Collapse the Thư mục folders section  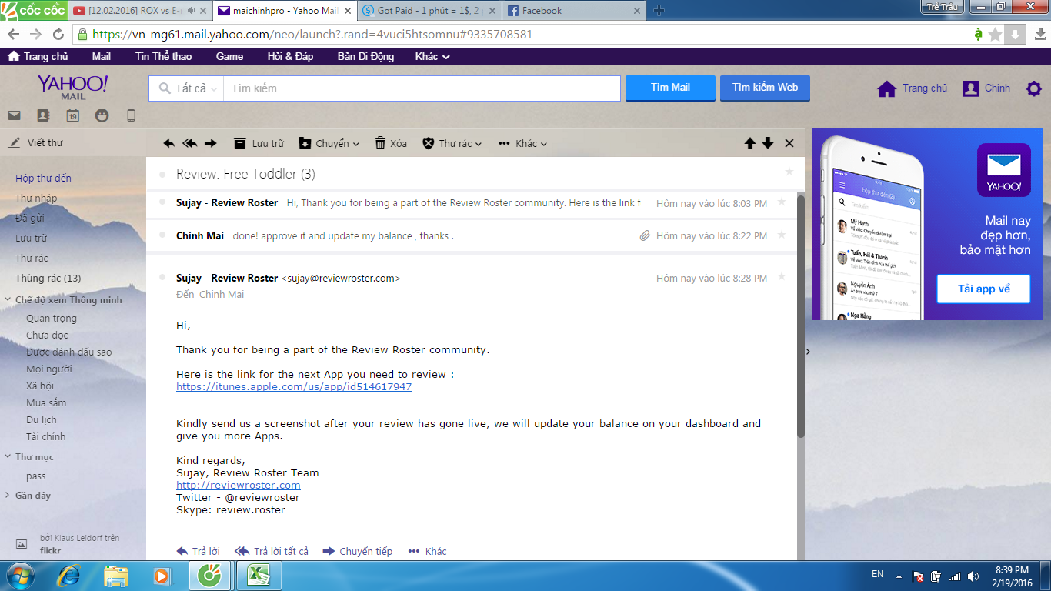pyautogui.click(x=8, y=457)
